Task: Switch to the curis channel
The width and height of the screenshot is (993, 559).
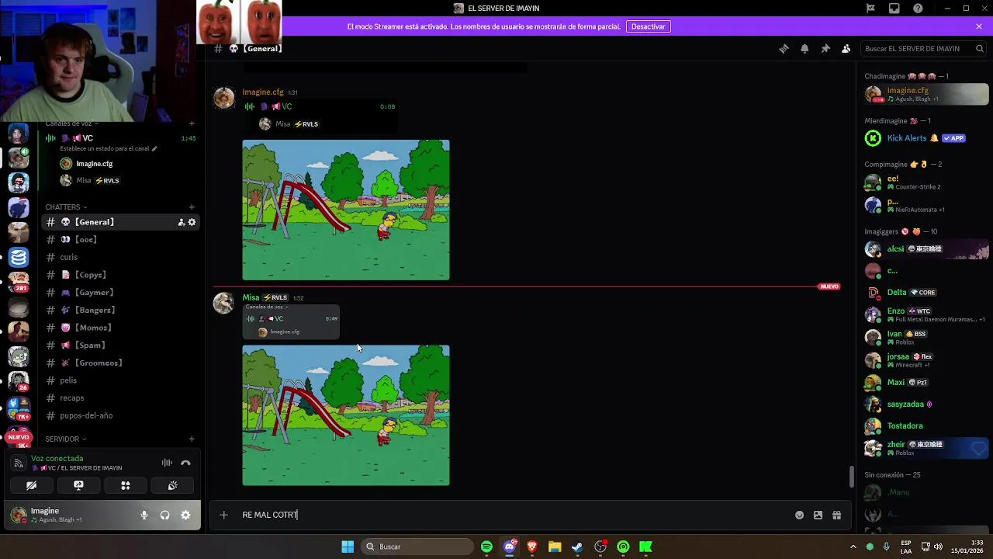Action: pos(120,257)
